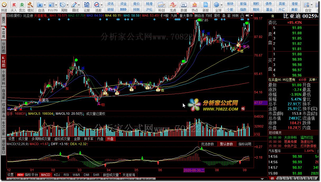
Task: Toggle the 窗 window option in header
Action: [x=229, y=16]
